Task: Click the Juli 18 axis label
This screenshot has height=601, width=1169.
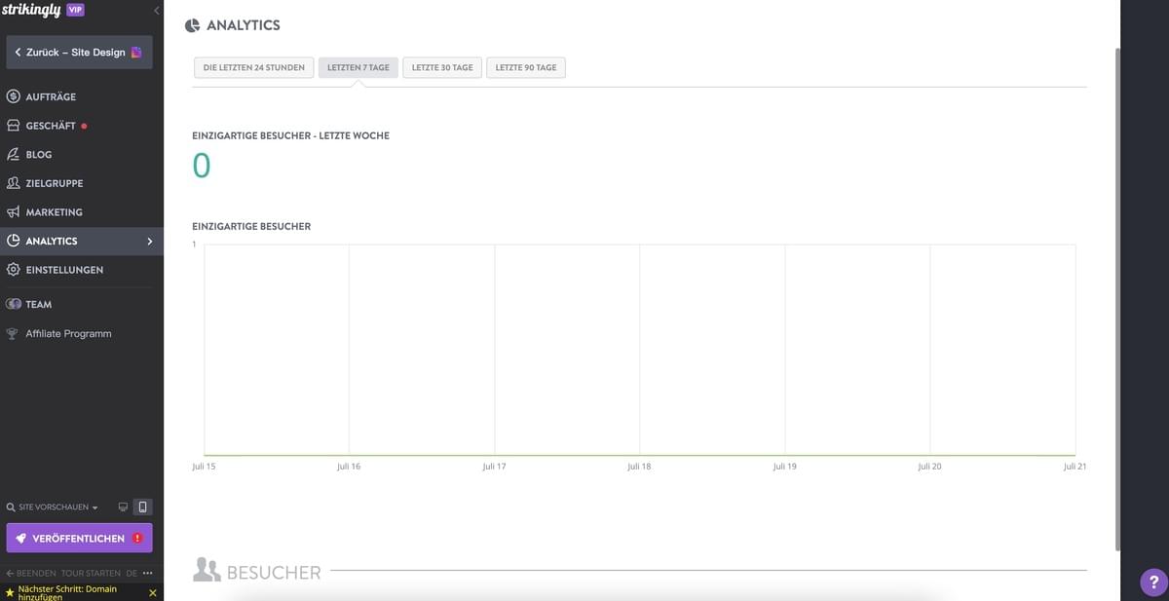Action: tap(639, 467)
